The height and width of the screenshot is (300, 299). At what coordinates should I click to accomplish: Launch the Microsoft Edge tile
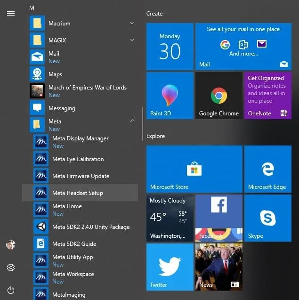pos(268,169)
